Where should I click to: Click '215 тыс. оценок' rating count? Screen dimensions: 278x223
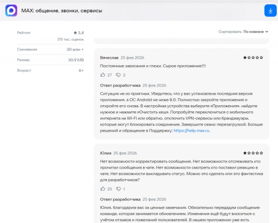coord(70,40)
